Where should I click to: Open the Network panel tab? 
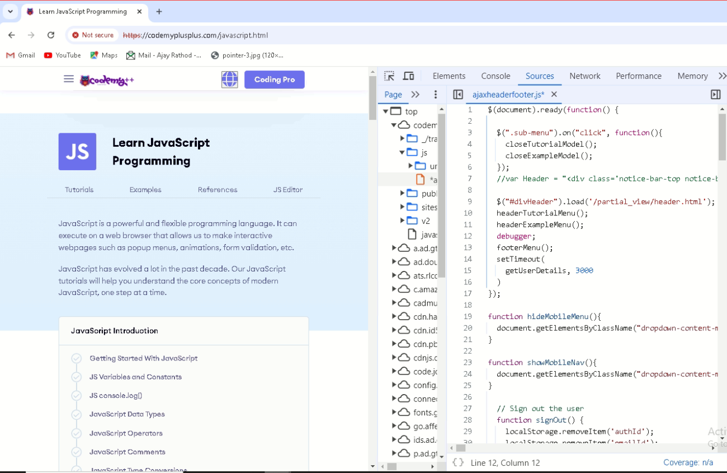click(x=585, y=75)
